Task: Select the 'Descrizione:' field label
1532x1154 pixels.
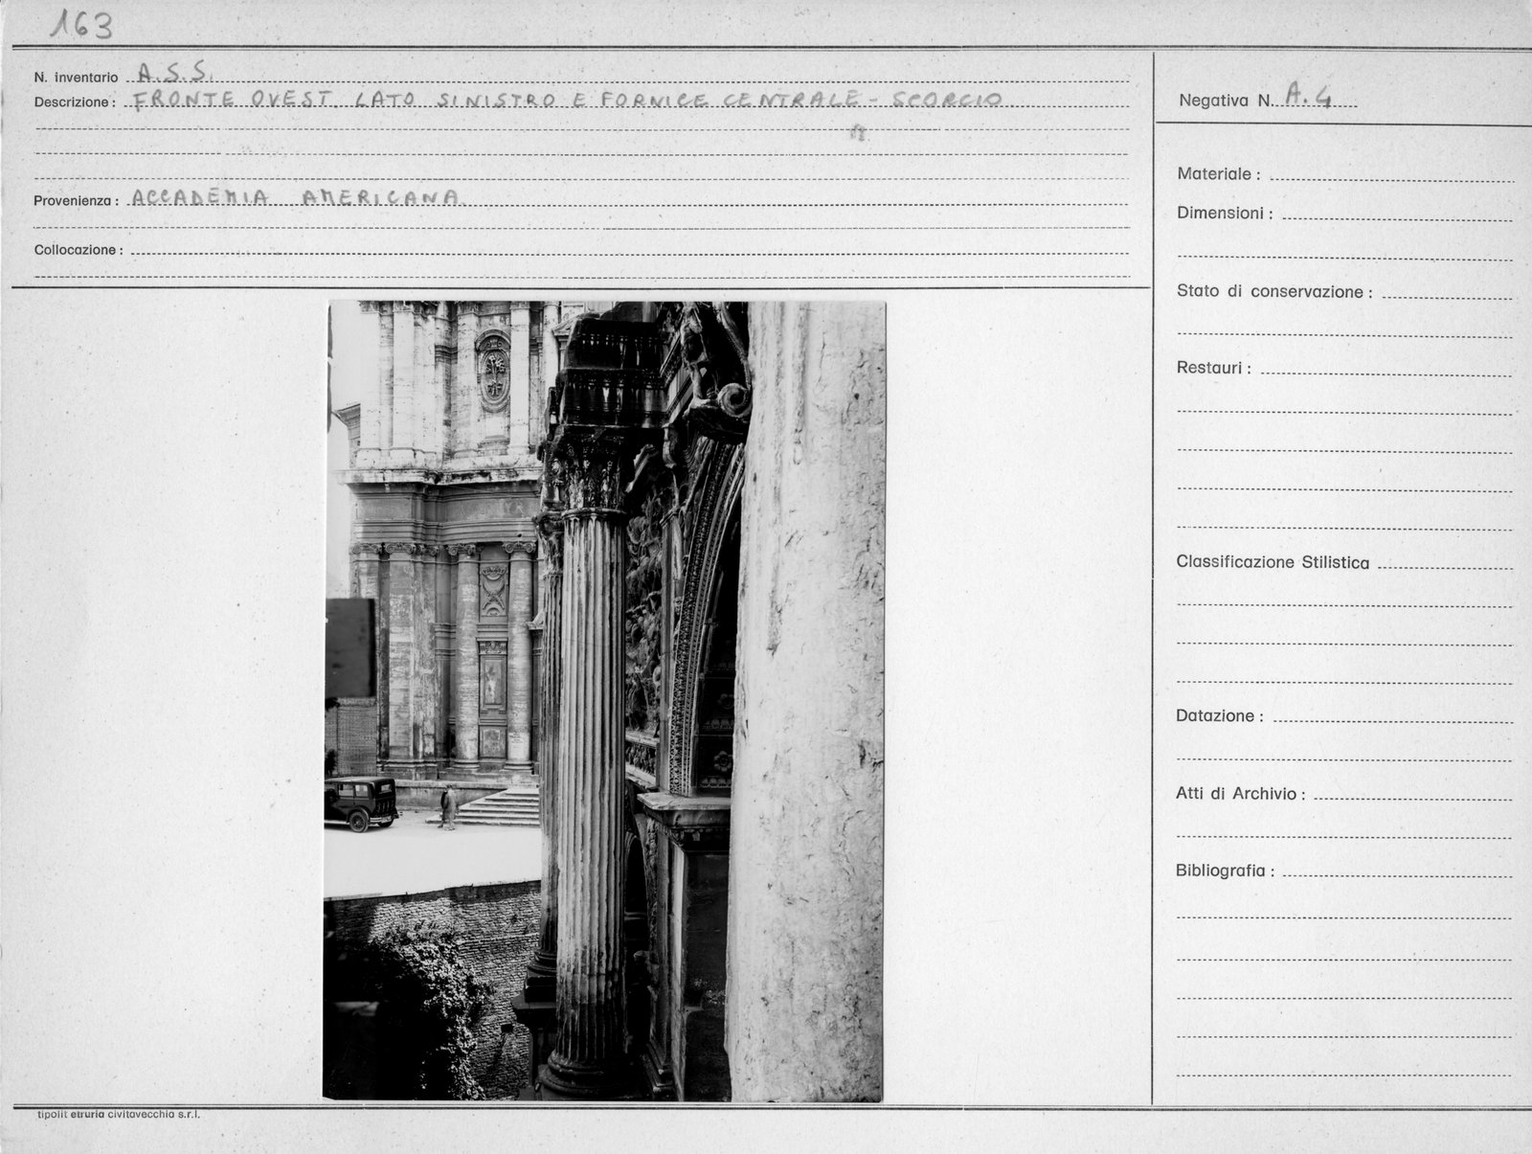Action: (x=75, y=102)
